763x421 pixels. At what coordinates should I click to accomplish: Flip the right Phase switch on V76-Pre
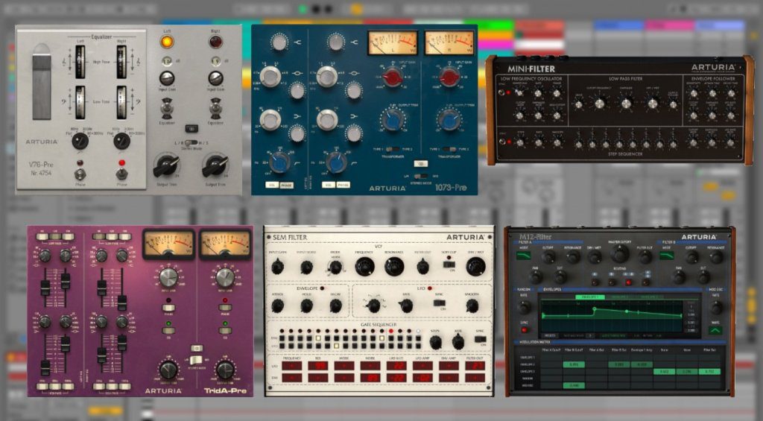tap(121, 174)
